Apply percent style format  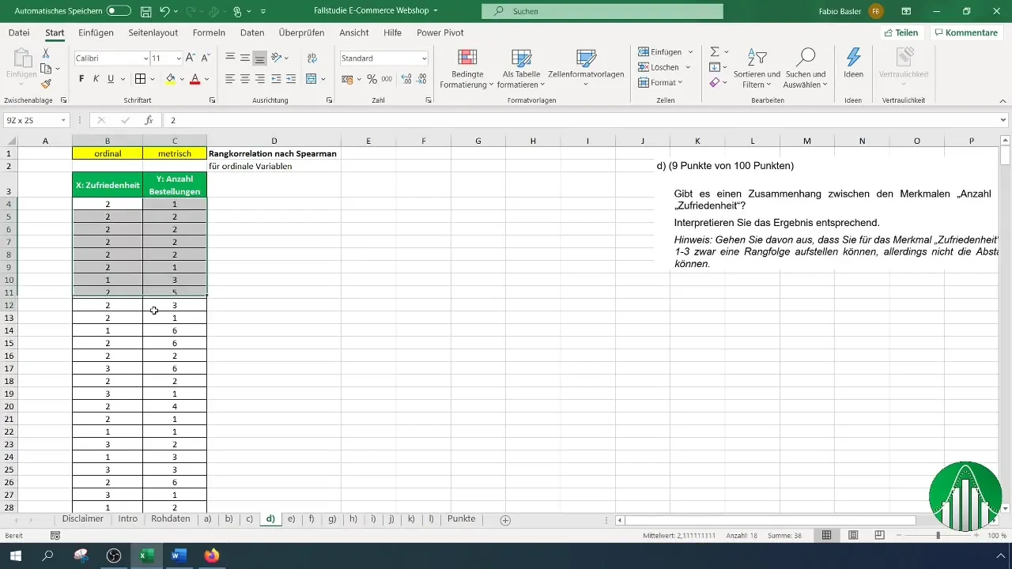372,79
